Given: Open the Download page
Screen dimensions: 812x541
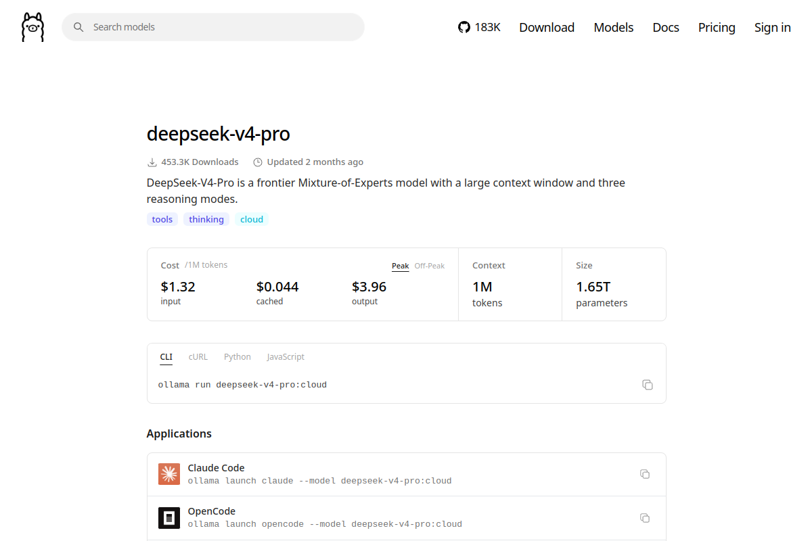Looking at the screenshot, I should [547, 27].
